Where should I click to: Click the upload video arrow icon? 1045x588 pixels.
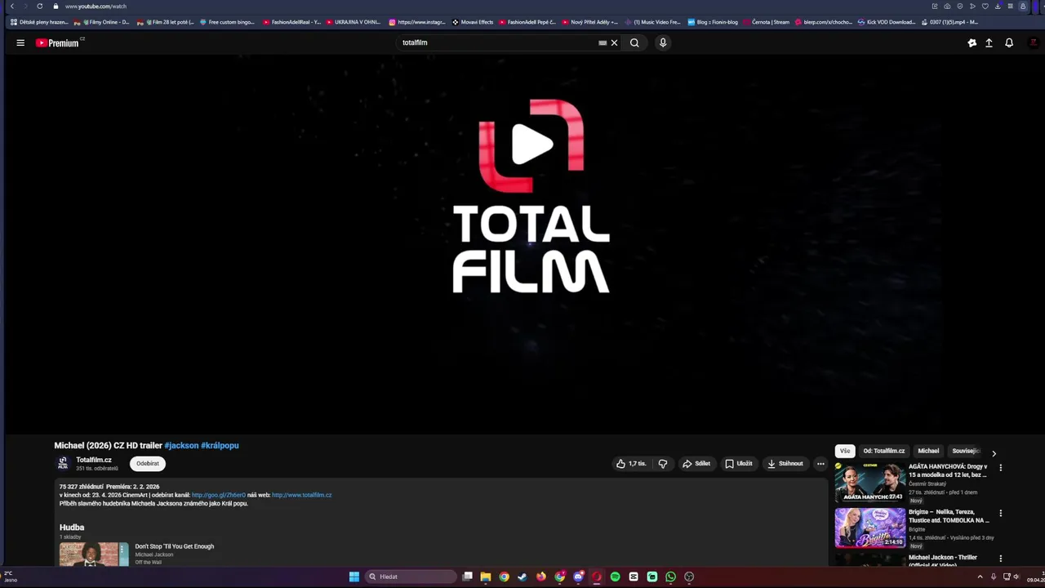(x=989, y=42)
